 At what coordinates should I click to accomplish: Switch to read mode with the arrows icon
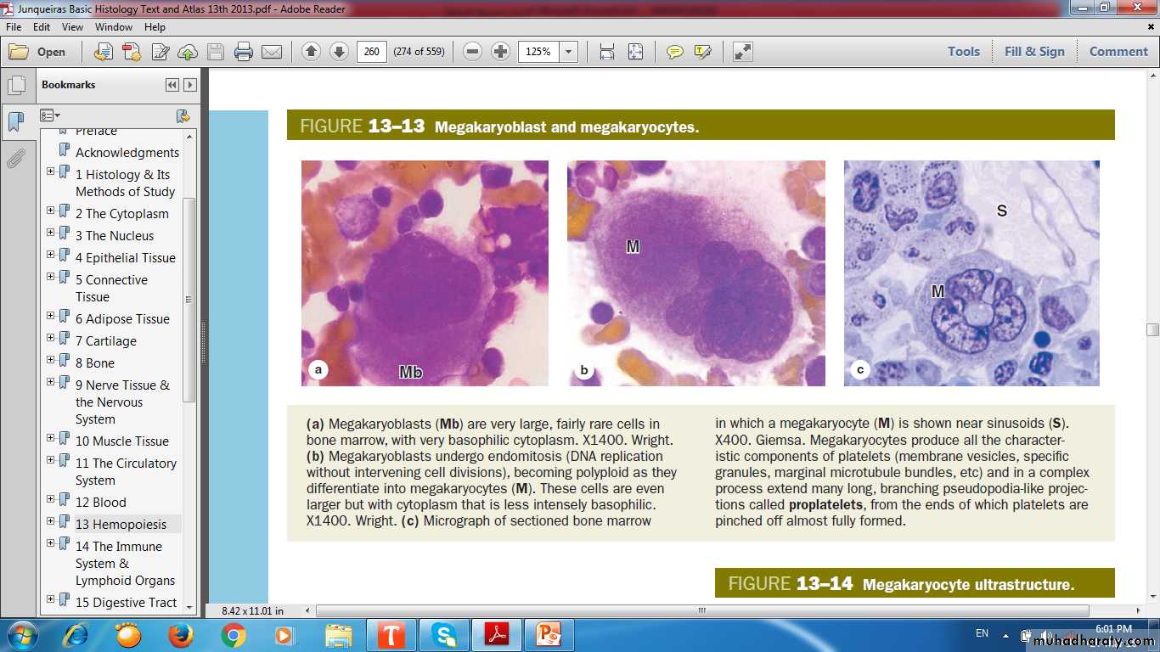click(743, 52)
